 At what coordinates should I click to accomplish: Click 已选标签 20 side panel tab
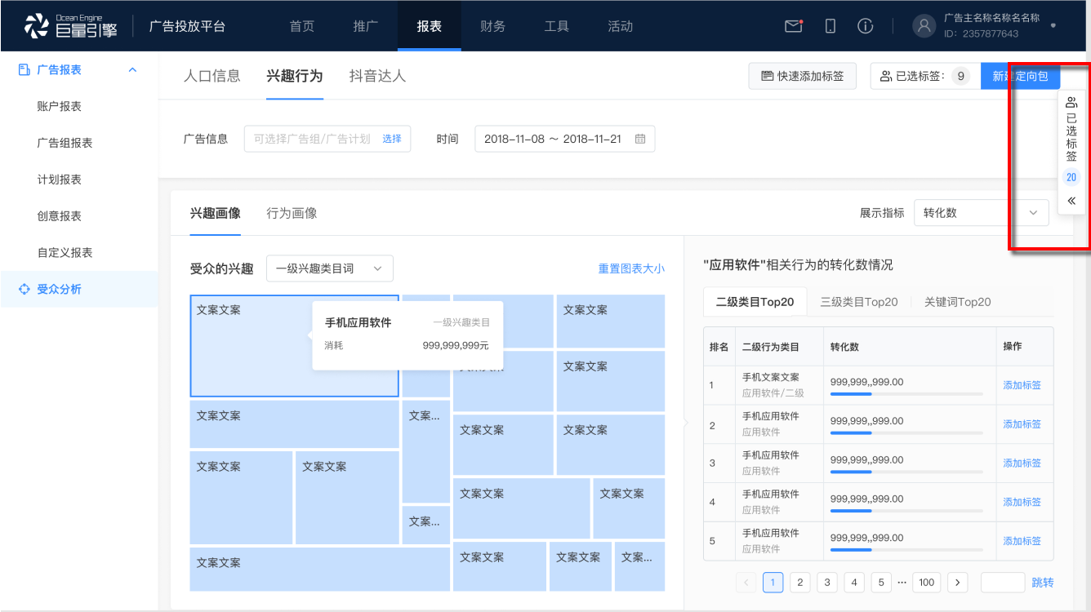tap(1071, 152)
